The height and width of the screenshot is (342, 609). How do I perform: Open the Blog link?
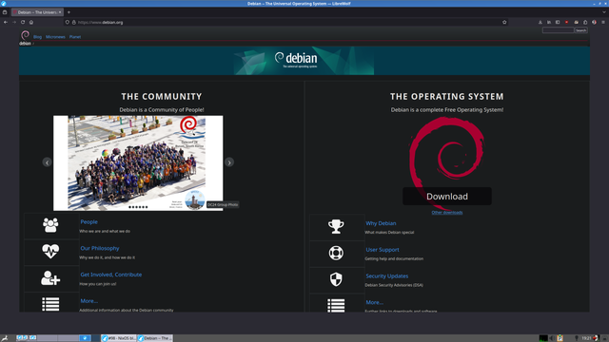[37, 37]
